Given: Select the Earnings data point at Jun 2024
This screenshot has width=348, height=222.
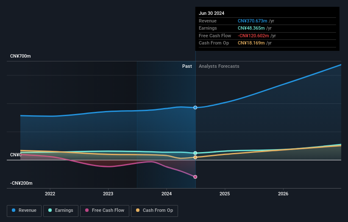Looking at the screenshot, I should pyautogui.click(x=195, y=153).
